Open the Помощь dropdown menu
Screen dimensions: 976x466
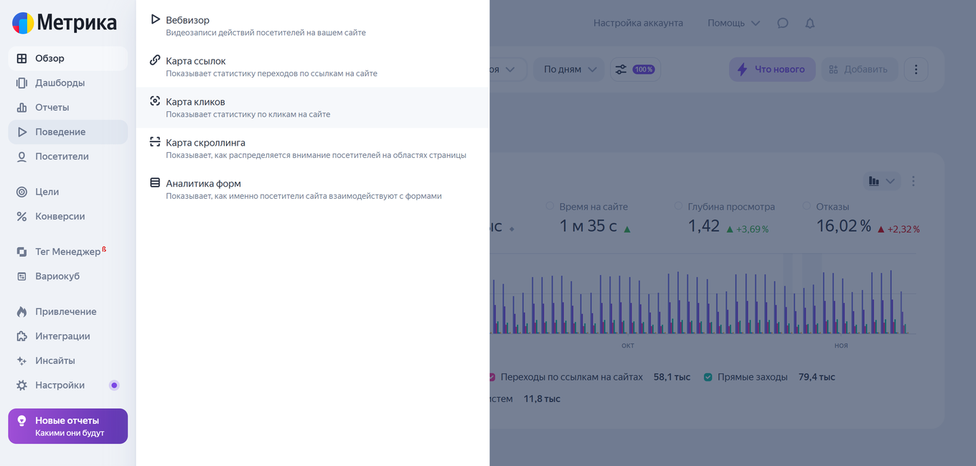point(733,23)
